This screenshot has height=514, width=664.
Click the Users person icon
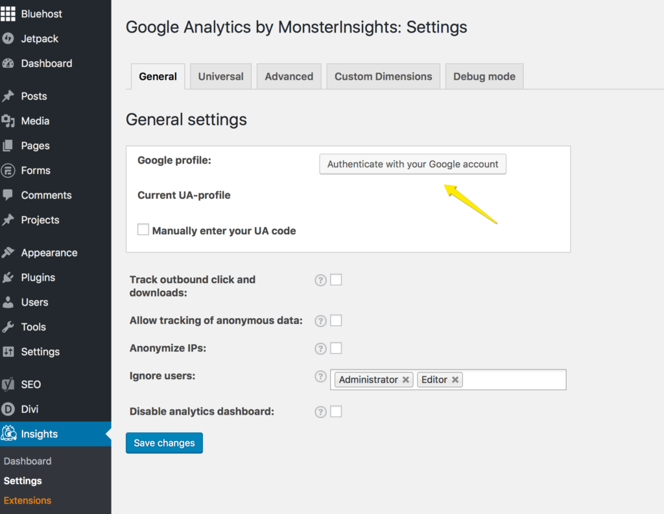tap(8, 302)
